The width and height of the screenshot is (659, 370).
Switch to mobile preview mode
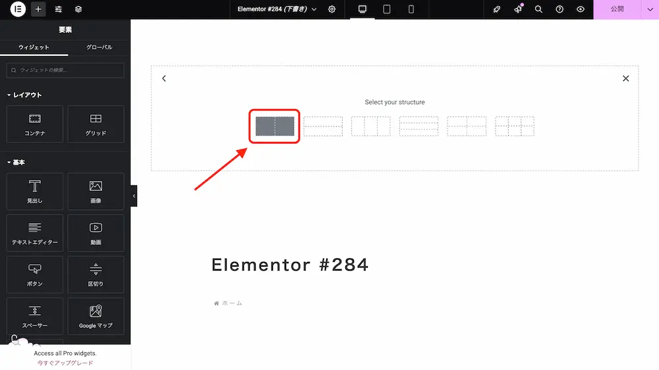click(411, 9)
